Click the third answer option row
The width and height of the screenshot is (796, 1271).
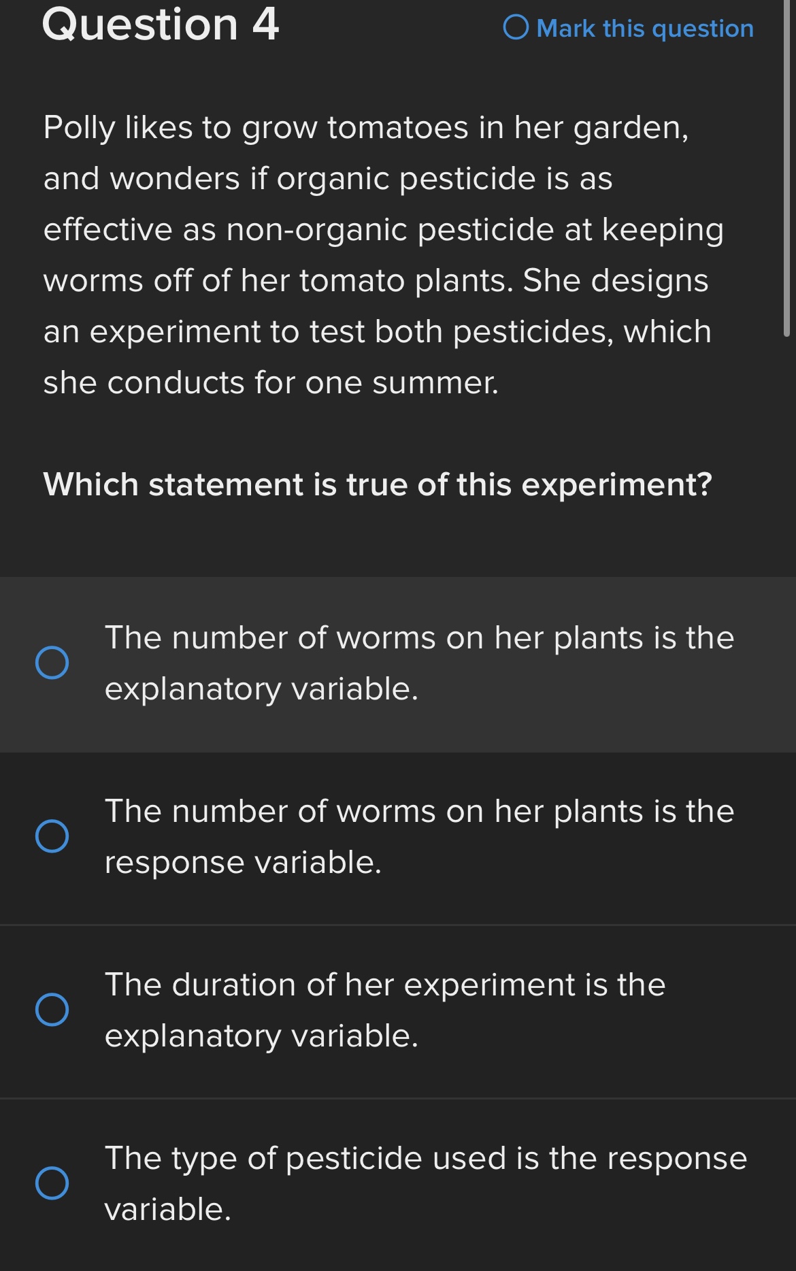[x=398, y=1010]
